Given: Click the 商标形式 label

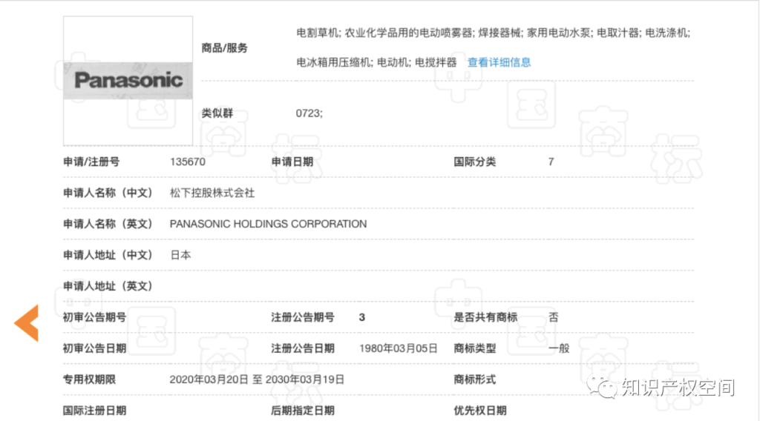Looking at the screenshot, I should tap(474, 379).
